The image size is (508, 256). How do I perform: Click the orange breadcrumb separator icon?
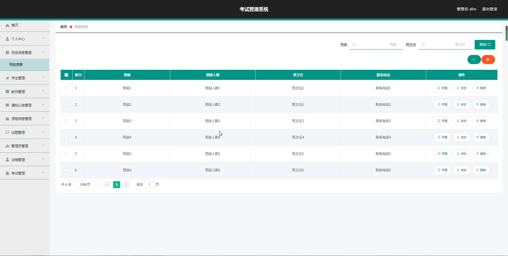(x=71, y=27)
